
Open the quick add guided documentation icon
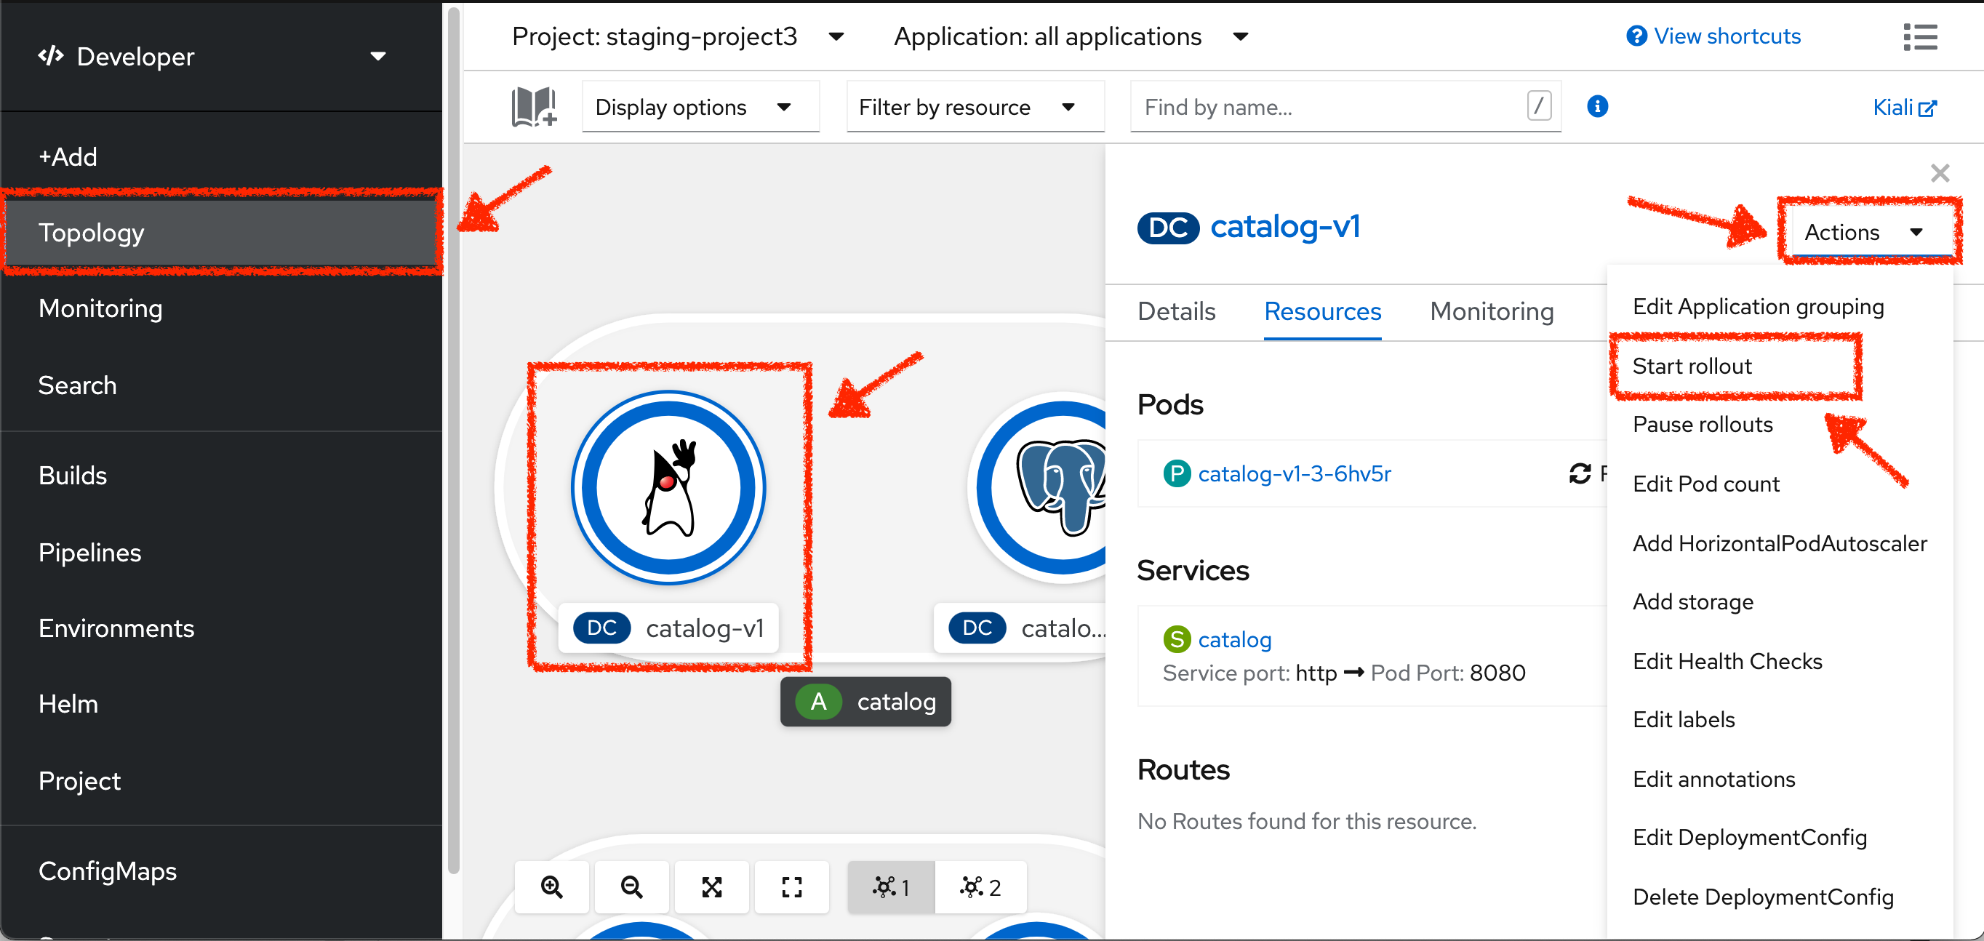[x=533, y=106]
